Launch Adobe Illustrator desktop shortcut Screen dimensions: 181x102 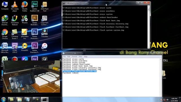[35, 20]
